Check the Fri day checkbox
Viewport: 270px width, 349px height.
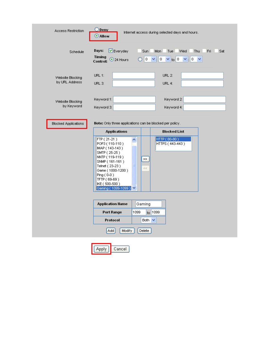(204, 51)
